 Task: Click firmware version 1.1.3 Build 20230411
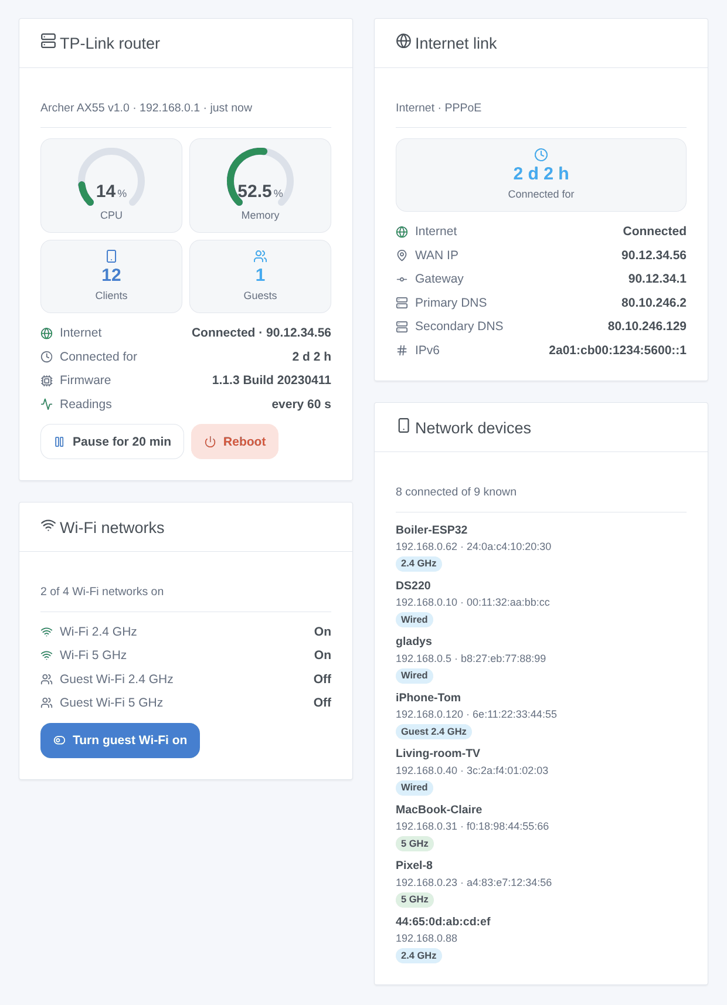click(x=271, y=380)
